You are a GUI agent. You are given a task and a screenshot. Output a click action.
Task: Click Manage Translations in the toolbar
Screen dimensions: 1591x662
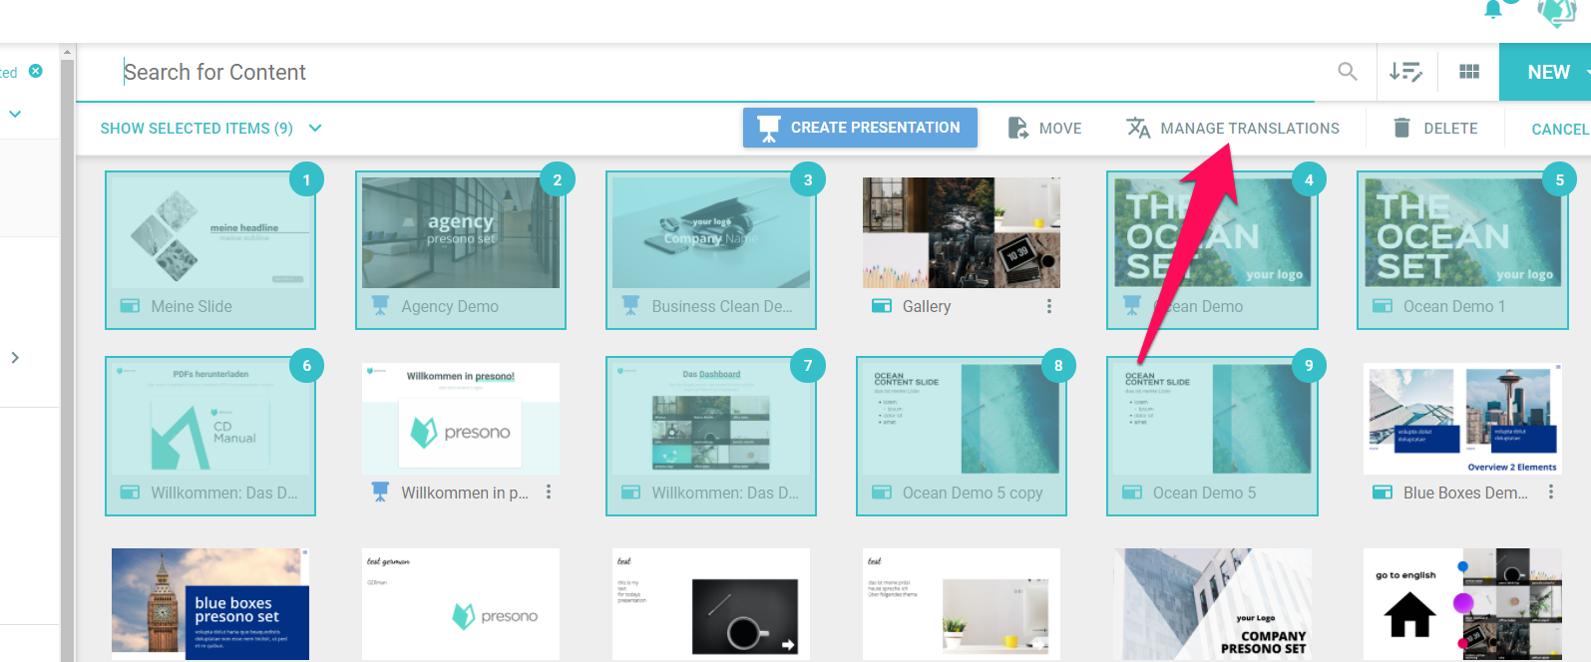coord(1233,129)
